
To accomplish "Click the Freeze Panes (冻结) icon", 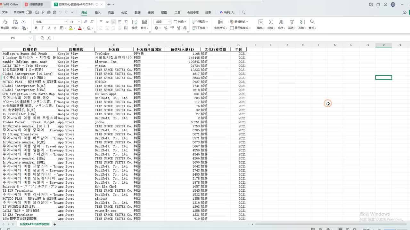I will click(x=302, y=22).
